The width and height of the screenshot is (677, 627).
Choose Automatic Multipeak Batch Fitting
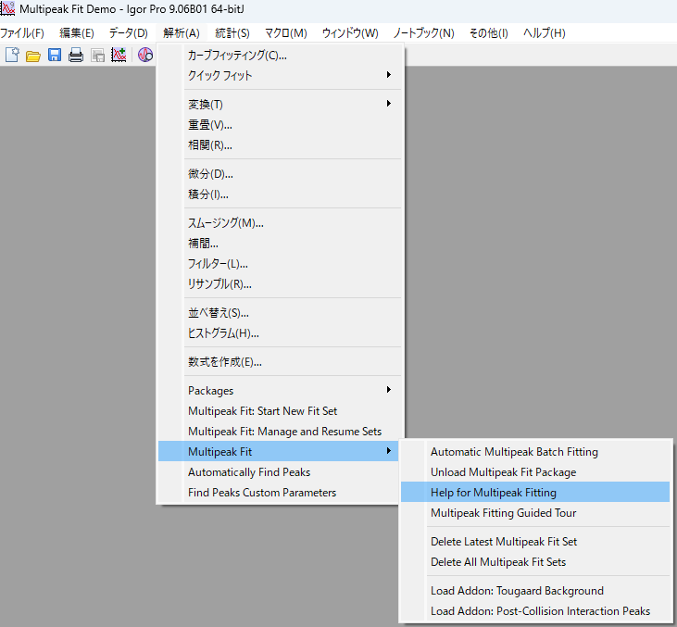click(x=535, y=452)
